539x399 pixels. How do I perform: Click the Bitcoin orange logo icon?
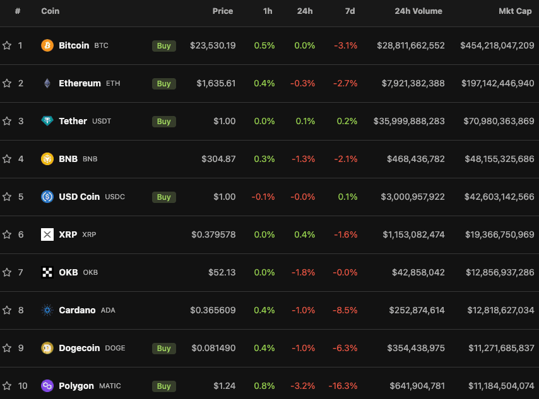47,45
